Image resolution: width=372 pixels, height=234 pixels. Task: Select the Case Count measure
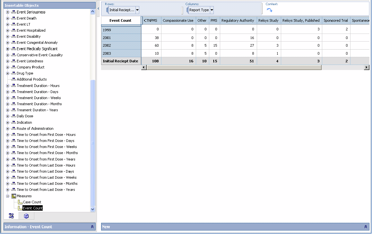click(32, 202)
